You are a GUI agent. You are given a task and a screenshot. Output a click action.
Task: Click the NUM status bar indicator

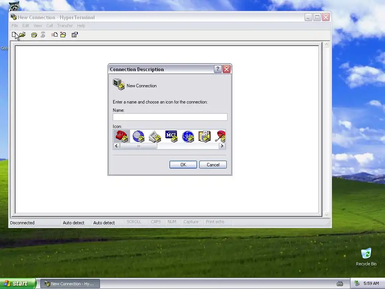pyautogui.click(x=172, y=222)
